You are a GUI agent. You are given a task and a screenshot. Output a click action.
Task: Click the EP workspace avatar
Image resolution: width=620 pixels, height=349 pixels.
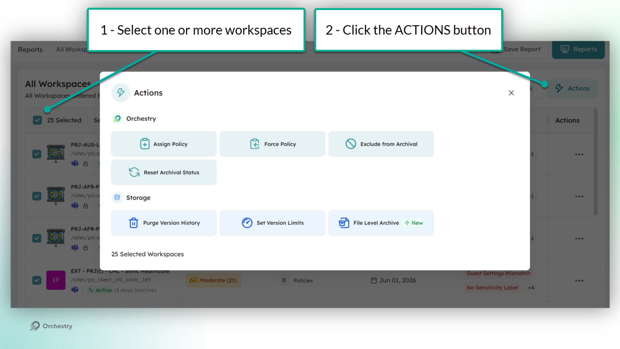tap(56, 280)
